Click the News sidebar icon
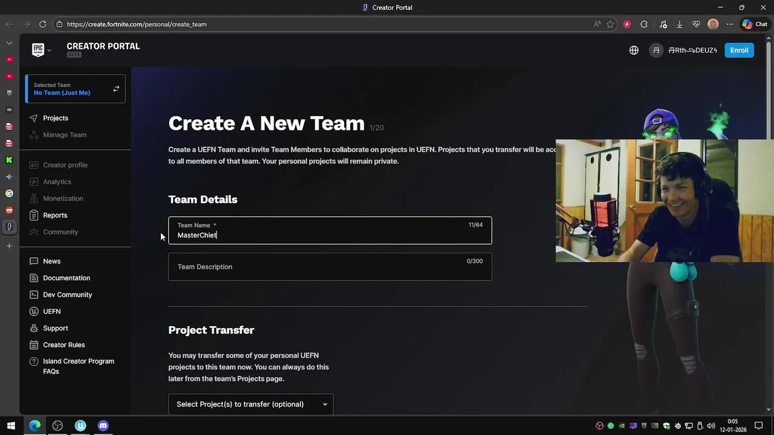The image size is (774, 435). pyautogui.click(x=34, y=261)
